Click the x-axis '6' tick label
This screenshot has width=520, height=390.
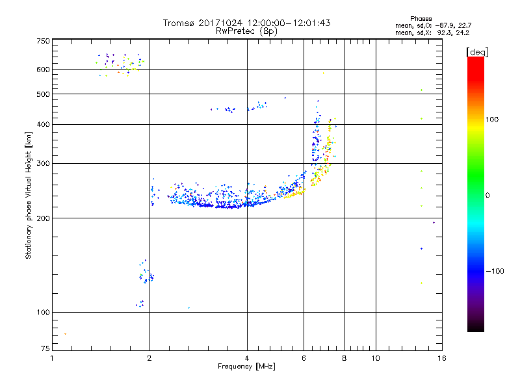(x=304, y=358)
